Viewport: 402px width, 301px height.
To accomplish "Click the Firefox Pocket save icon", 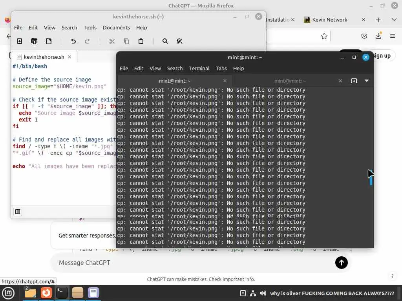I will coord(364,36).
